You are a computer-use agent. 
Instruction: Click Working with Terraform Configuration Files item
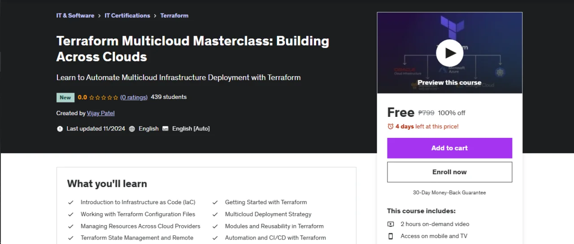[138, 214]
